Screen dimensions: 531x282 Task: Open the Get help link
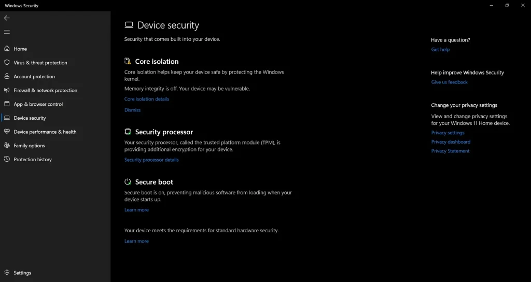(x=440, y=50)
